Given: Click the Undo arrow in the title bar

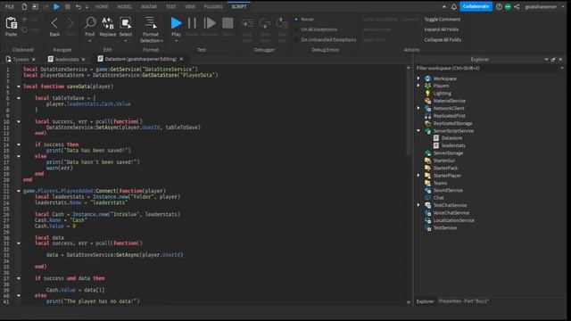Looking at the screenshot, I should (x=78, y=6).
